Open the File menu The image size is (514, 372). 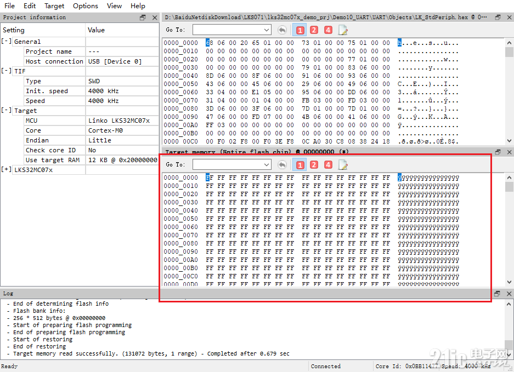click(9, 6)
